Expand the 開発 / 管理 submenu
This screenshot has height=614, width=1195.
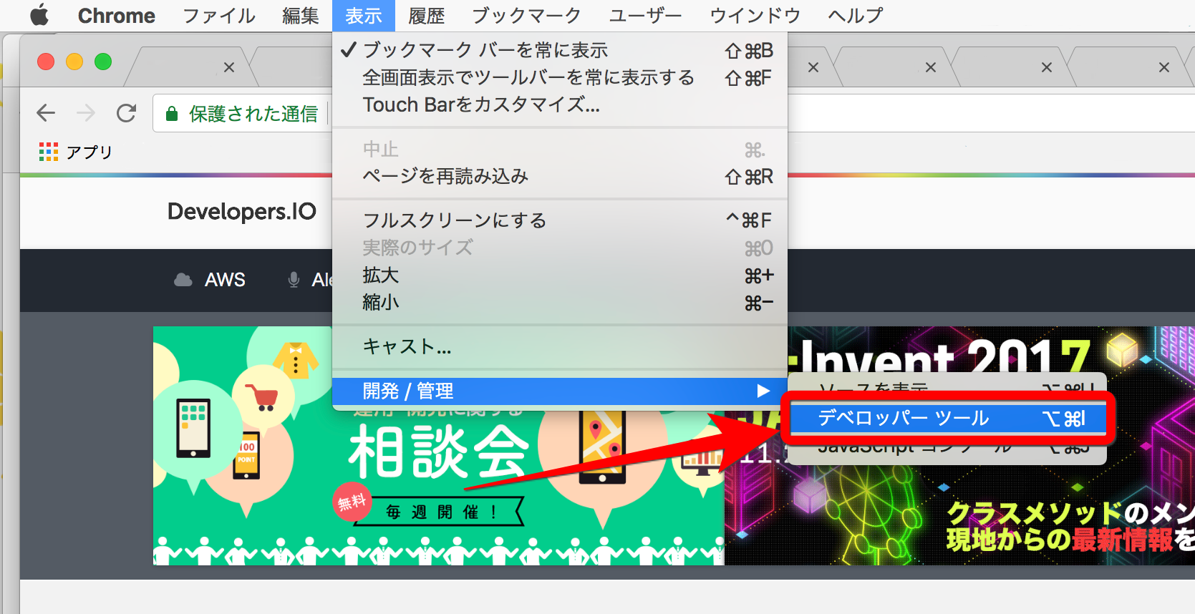pos(560,391)
